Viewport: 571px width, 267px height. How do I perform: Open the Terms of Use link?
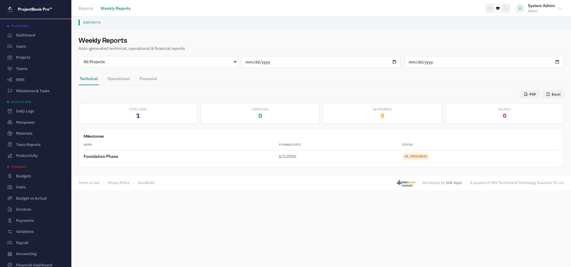click(x=89, y=183)
